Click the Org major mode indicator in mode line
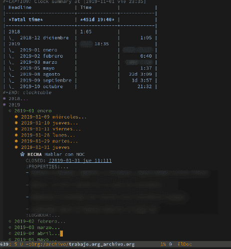 click(37, 245)
